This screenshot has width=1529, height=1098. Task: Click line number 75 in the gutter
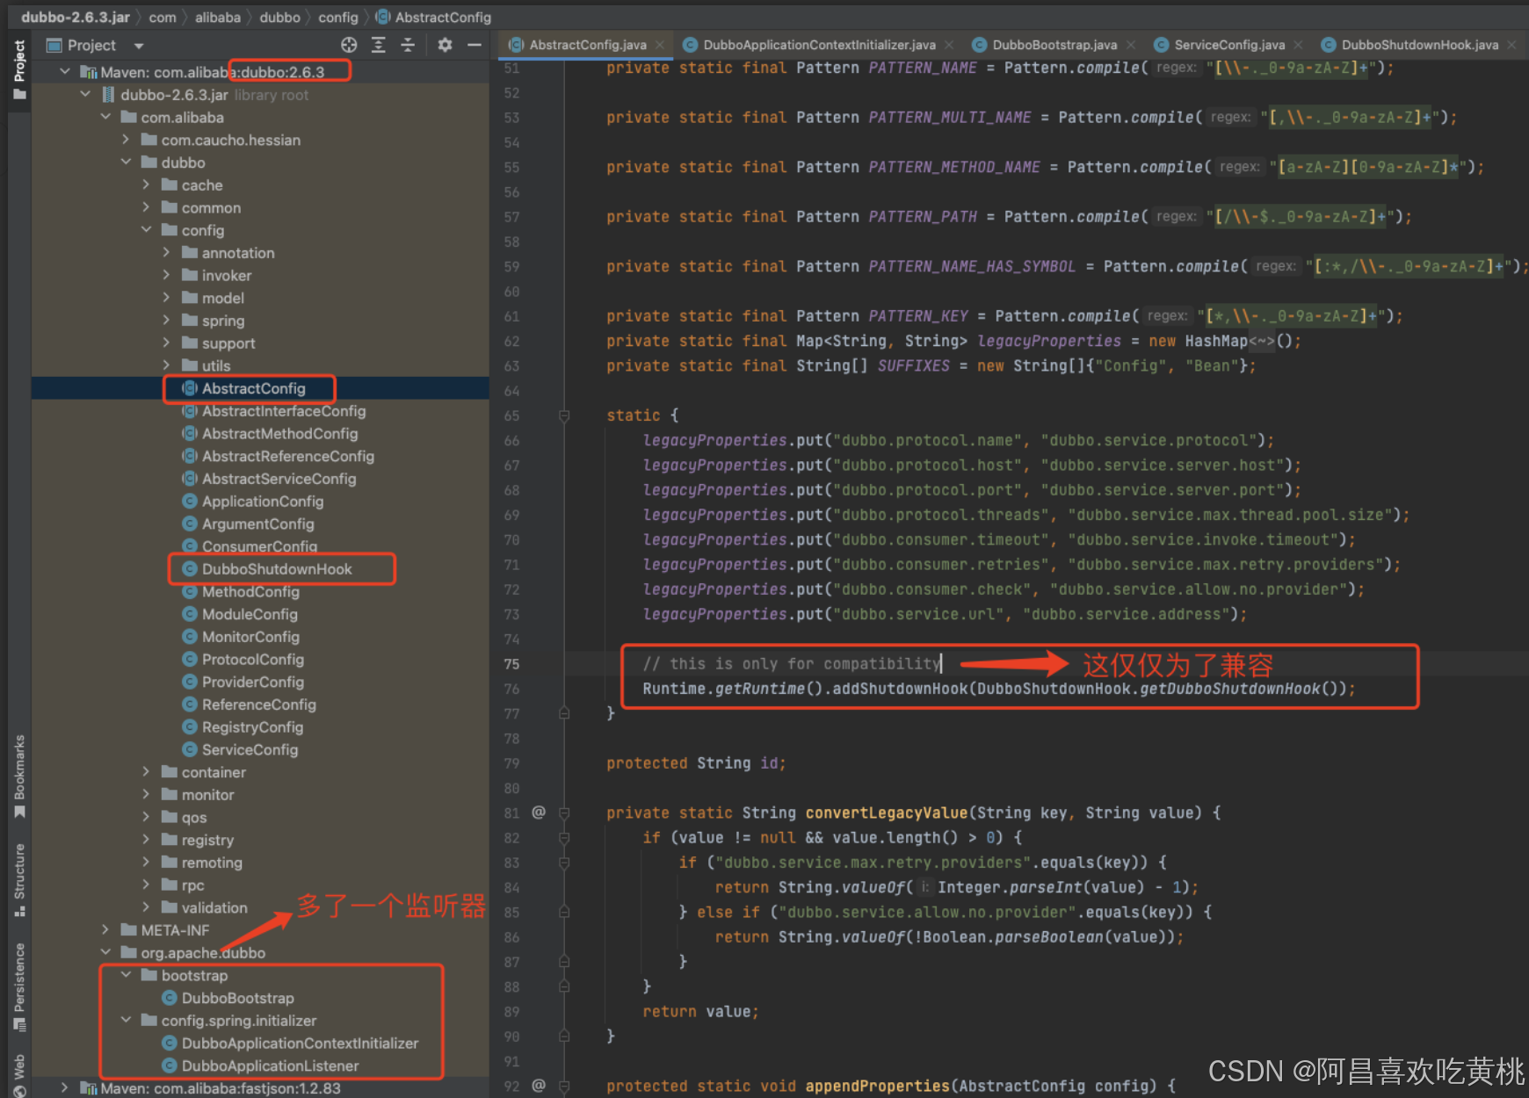pos(512,664)
